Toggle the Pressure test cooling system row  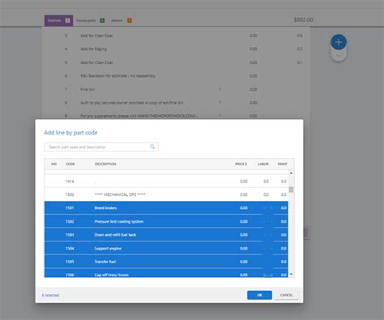[166, 221]
